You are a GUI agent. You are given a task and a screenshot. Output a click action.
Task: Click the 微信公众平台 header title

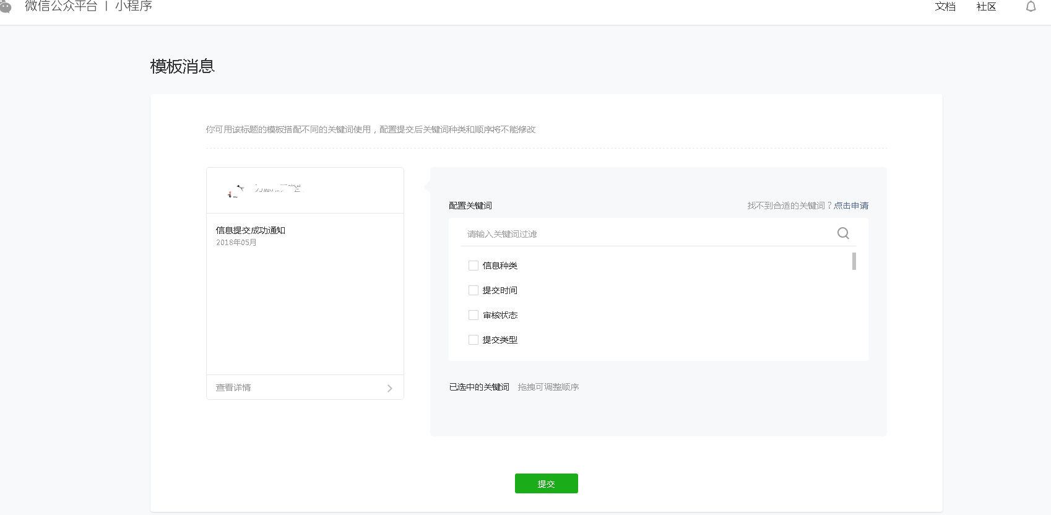click(61, 6)
